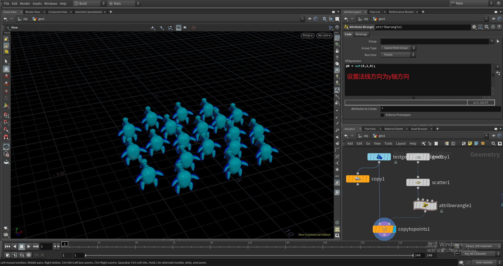Select the copytopoints1 node
This screenshot has height=266, width=503.
(x=384, y=229)
